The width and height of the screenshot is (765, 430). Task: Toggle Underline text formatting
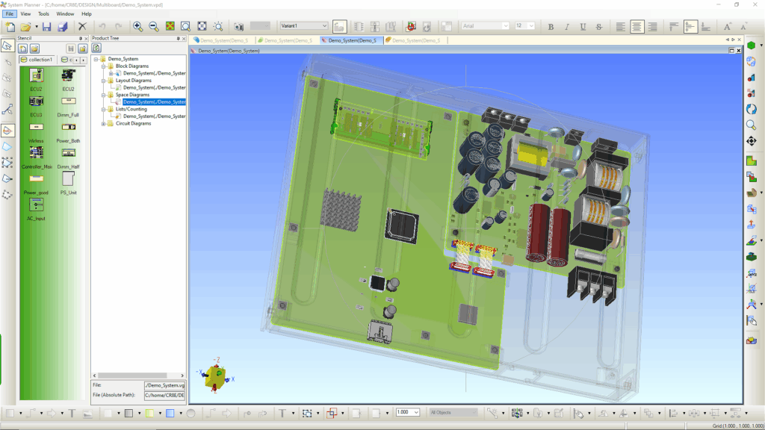(583, 26)
